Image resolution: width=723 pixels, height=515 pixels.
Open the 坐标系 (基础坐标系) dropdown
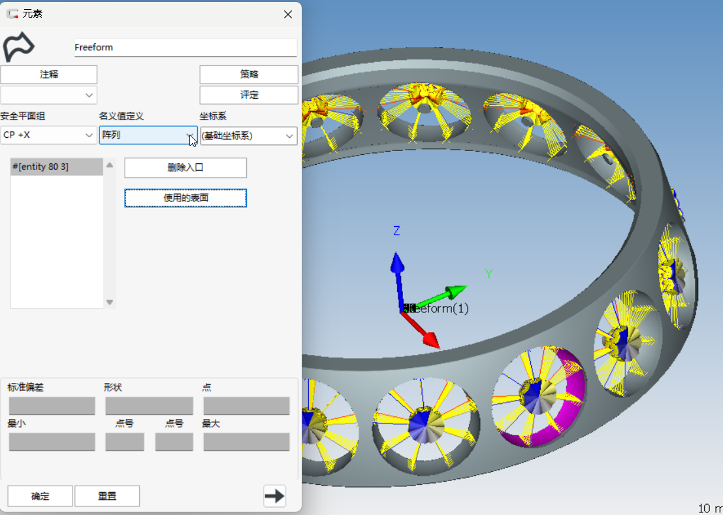[x=248, y=135]
